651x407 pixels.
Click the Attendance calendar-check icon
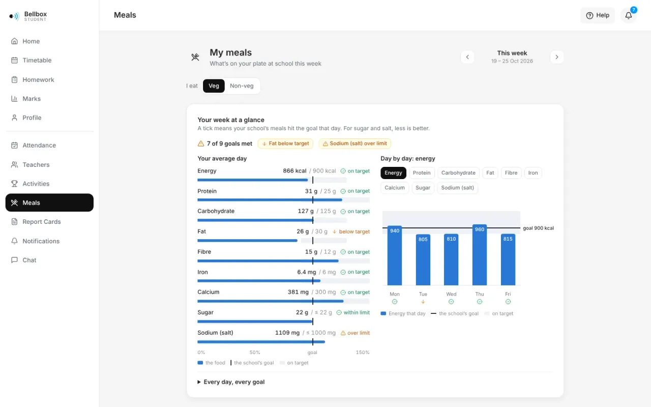click(x=14, y=145)
